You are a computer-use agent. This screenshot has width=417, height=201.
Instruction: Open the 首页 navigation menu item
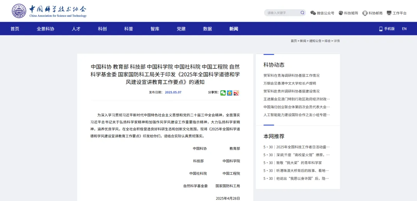pyautogui.click(x=15, y=29)
